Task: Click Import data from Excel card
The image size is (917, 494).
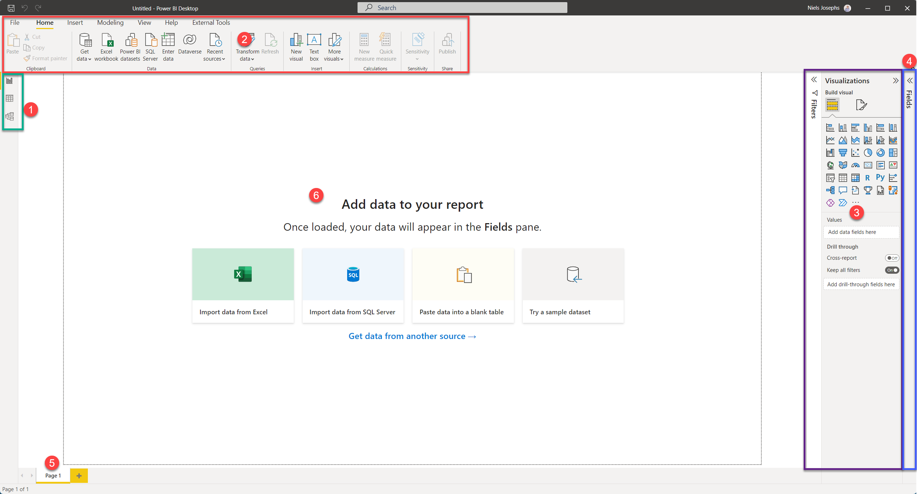Action: coord(243,286)
